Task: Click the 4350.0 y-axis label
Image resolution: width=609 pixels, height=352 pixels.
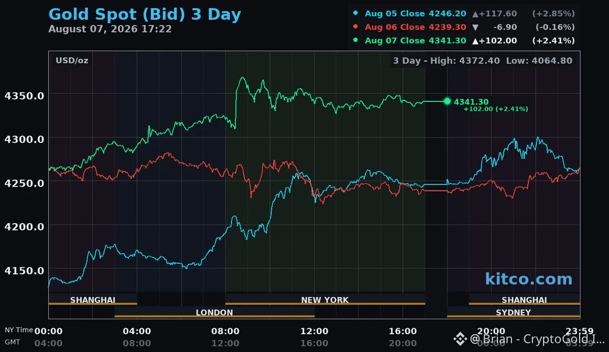Action: (24, 95)
